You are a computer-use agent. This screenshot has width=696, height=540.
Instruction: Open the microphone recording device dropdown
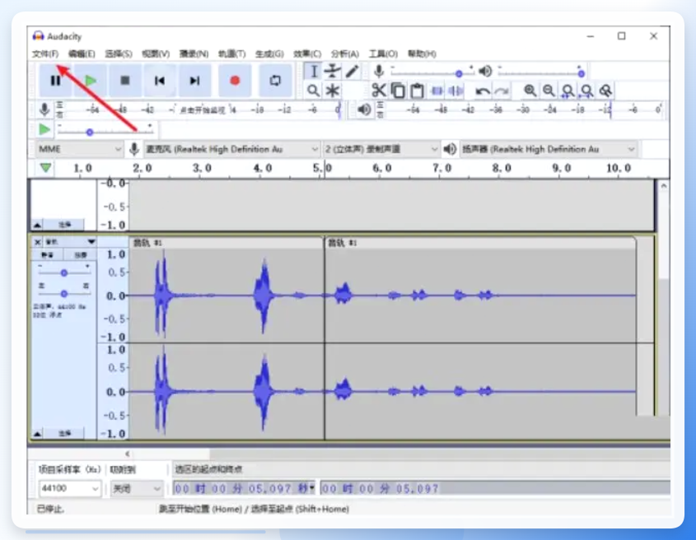tap(231, 149)
